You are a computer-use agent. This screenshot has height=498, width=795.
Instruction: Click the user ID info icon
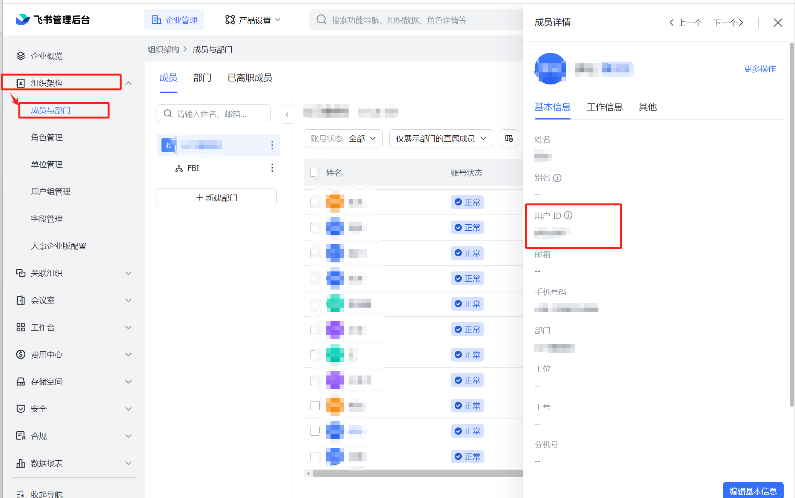568,215
